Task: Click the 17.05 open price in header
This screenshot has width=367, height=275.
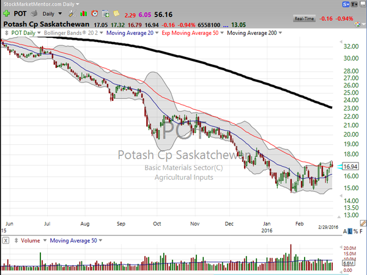Action: click(101, 25)
